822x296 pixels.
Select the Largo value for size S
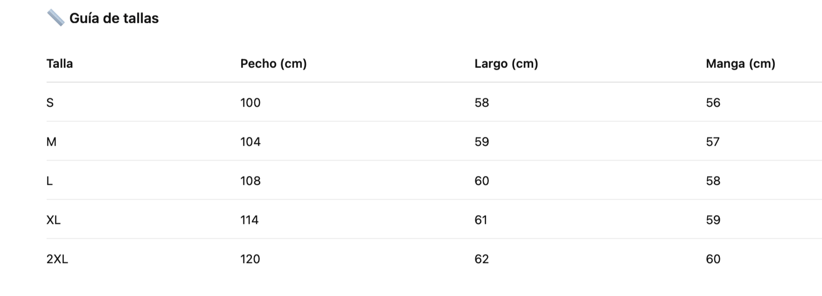pyautogui.click(x=482, y=102)
